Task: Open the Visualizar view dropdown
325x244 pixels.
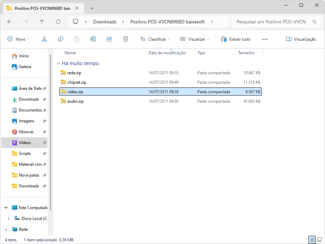Action: click(x=195, y=39)
